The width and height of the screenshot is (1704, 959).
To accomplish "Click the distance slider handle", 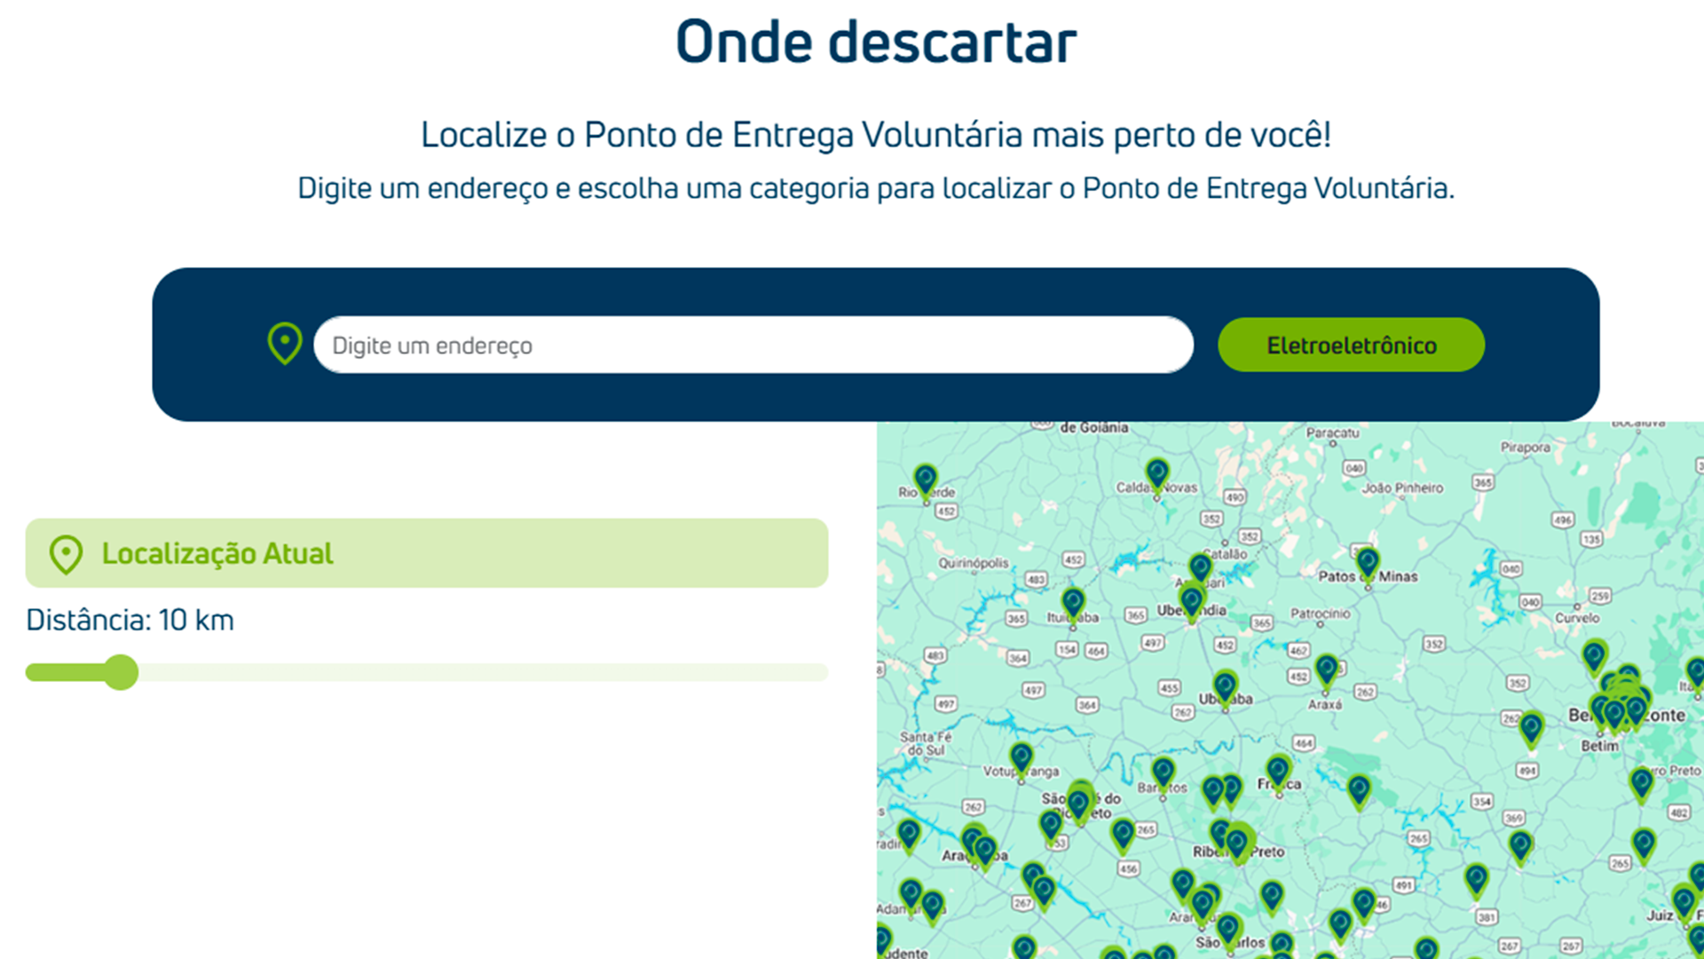I will coord(121,672).
